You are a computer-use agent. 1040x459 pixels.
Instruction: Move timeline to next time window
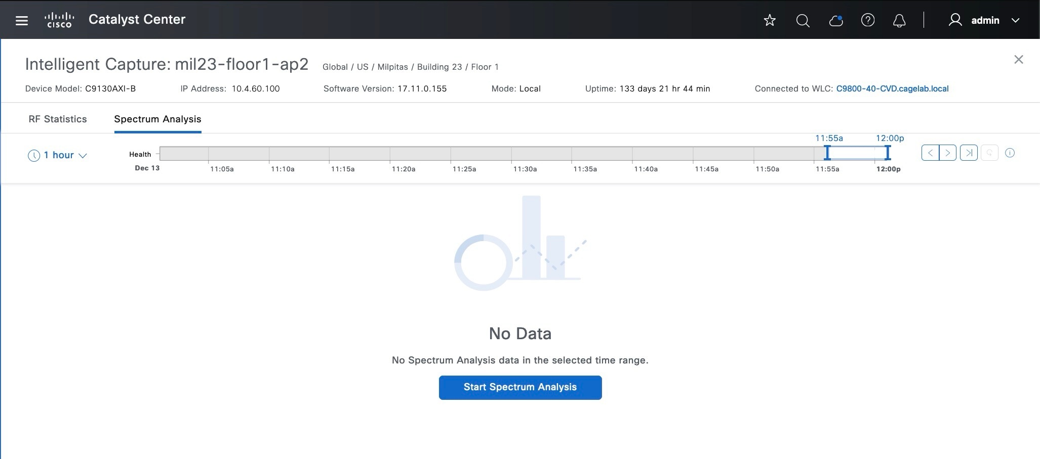point(947,153)
